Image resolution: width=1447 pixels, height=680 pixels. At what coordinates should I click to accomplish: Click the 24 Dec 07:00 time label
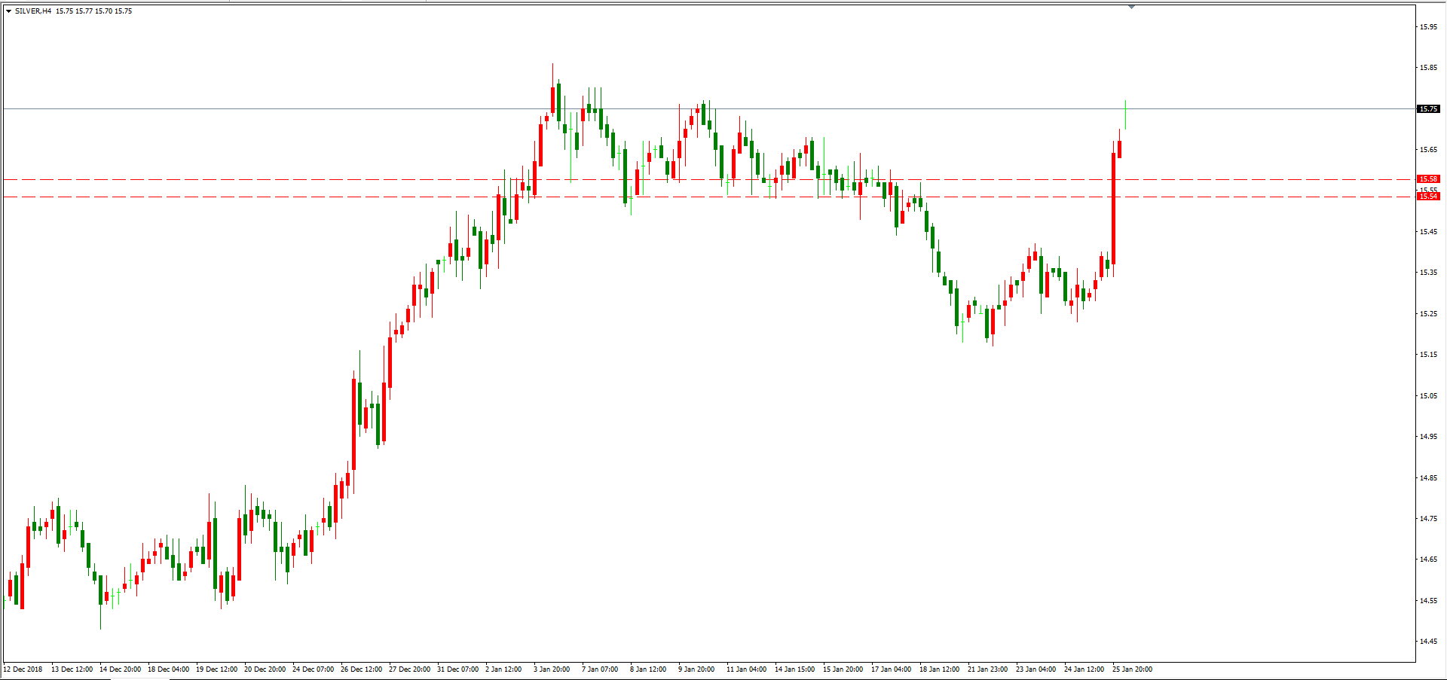click(x=314, y=669)
